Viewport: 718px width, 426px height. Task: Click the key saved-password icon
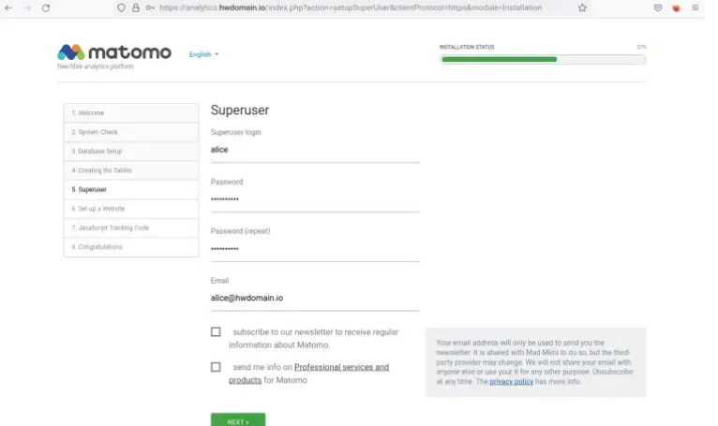click(150, 7)
